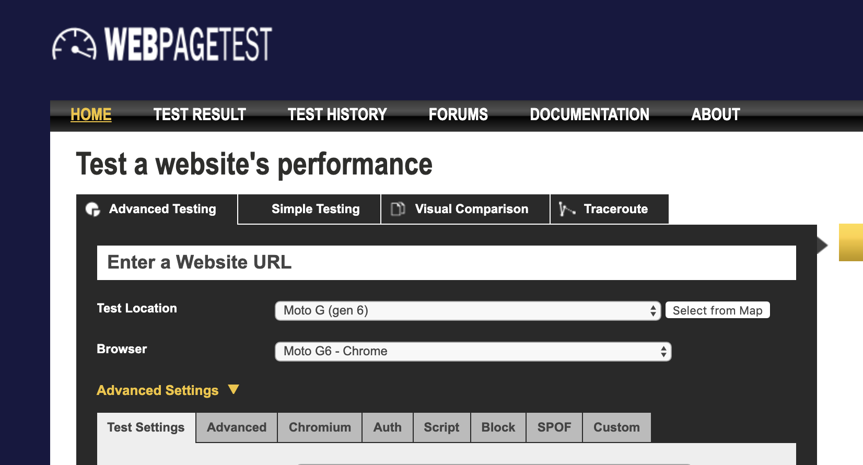This screenshot has height=465, width=863.
Task: Open the Documentation page
Action: click(x=590, y=114)
